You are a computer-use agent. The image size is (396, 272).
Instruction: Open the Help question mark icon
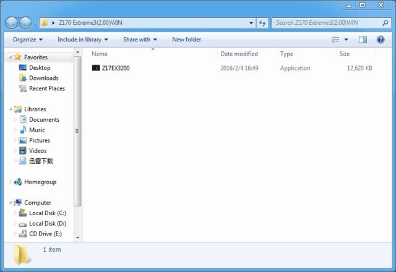(381, 40)
